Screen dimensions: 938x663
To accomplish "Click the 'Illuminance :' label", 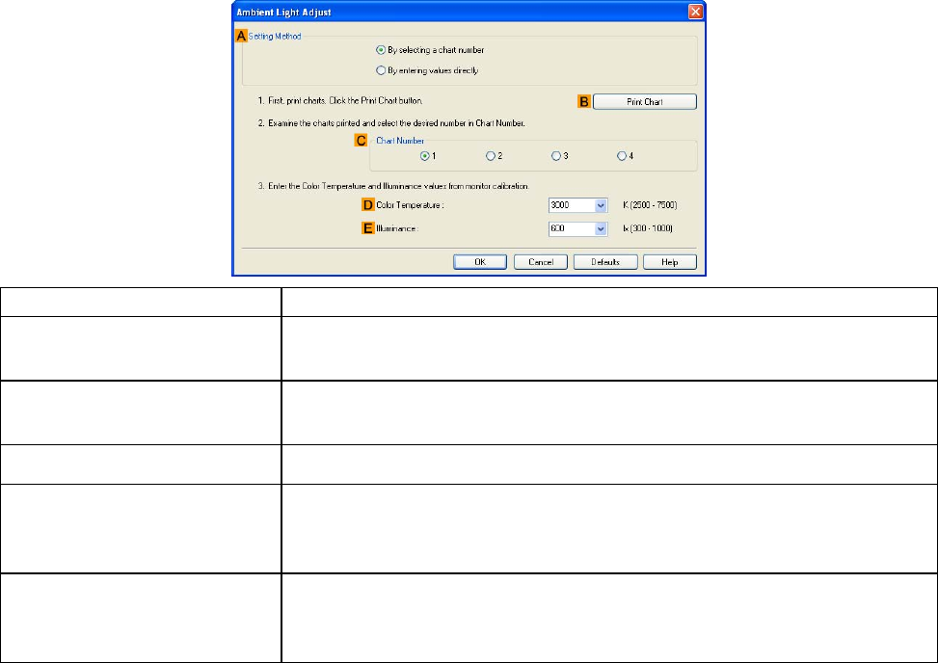I will 396,228.
